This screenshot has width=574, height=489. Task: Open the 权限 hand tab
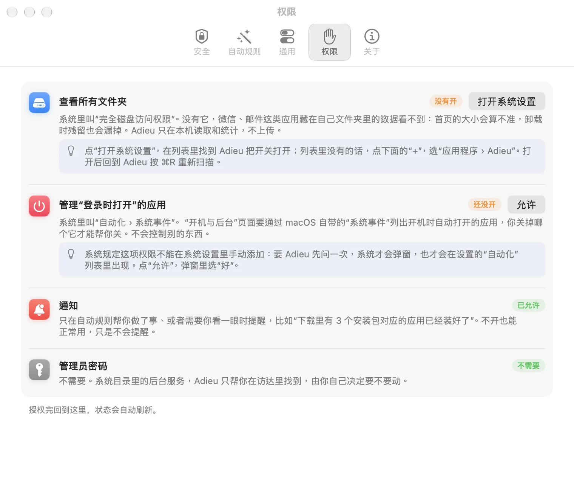pos(329,42)
